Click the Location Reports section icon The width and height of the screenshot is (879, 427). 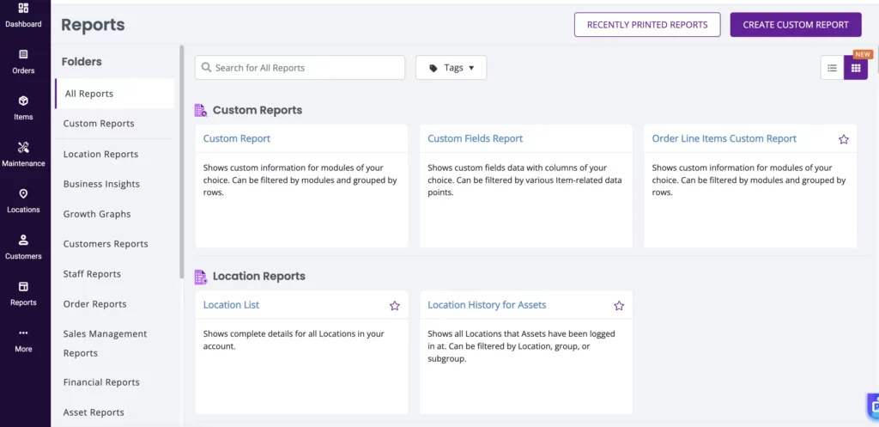(201, 277)
